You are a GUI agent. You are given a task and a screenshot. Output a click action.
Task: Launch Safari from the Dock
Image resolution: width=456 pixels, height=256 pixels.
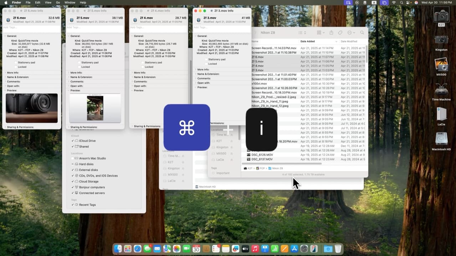click(138, 249)
